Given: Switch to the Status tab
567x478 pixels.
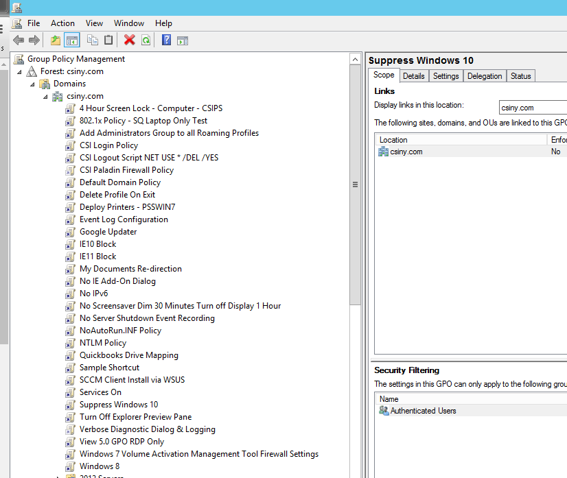Looking at the screenshot, I should (521, 76).
